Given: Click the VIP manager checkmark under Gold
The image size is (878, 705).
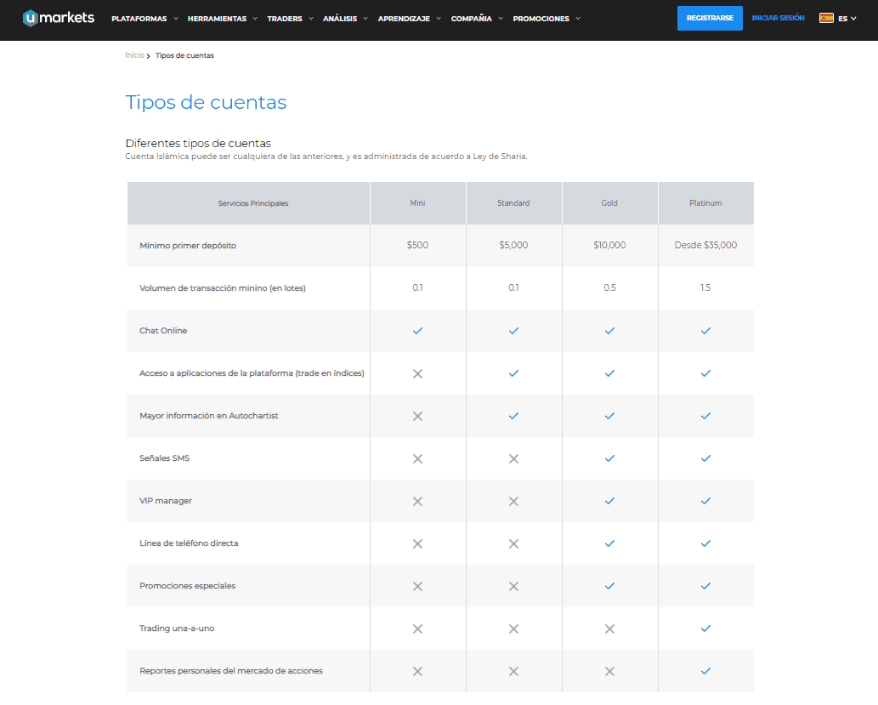Looking at the screenshot, I should (609, 501).
